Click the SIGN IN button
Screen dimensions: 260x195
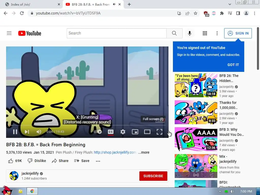pyautogui.click(x=238, y=33)
